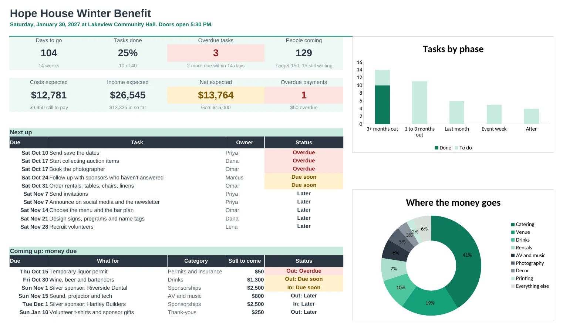Viewport: 563px width, 330px height.
Task: Click the Last month bar in the chart
Action: [456, 112]
